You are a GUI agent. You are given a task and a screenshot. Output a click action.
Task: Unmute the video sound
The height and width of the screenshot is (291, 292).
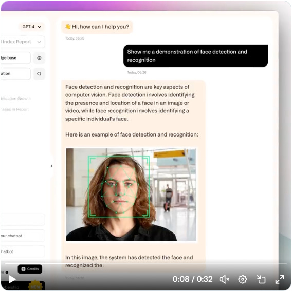[224, 279]
